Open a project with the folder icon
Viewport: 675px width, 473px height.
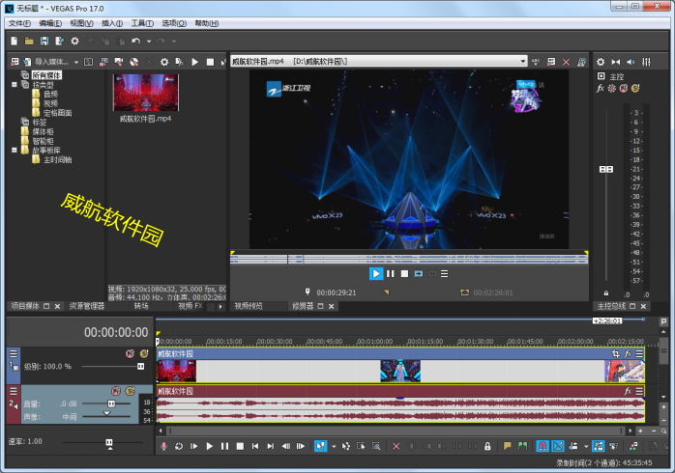pos(29,41)
